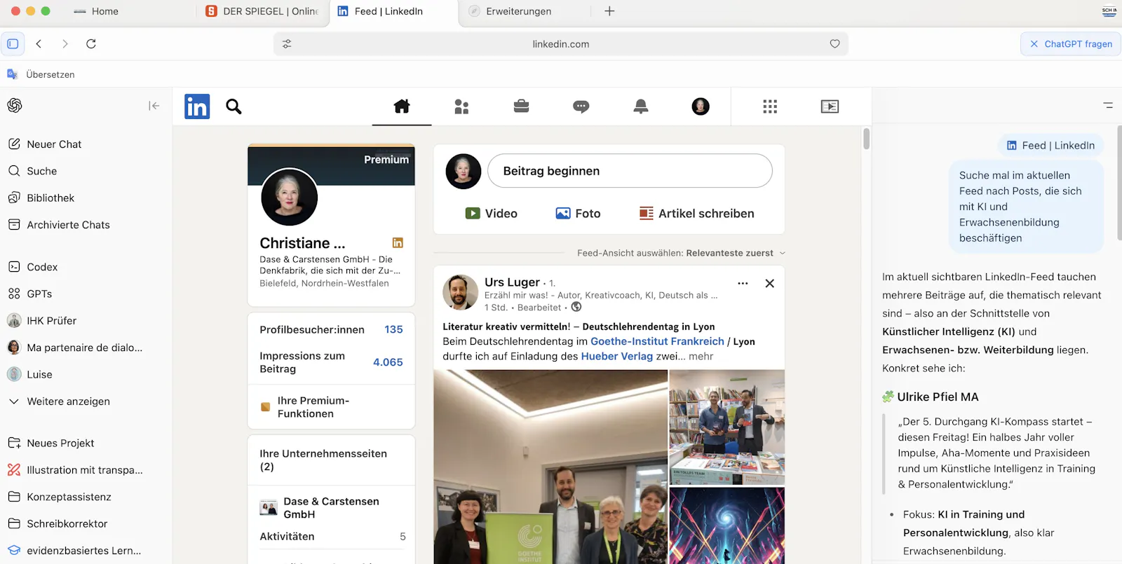Bookmark page with the heart icon
Viewport: 1122px width, 564px height.
point(834,43)
